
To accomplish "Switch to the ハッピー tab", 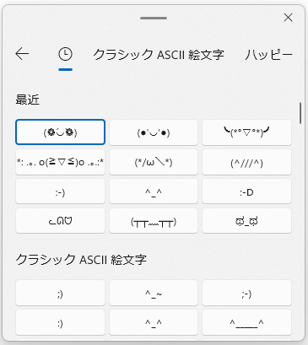I will tap(268, 55).
